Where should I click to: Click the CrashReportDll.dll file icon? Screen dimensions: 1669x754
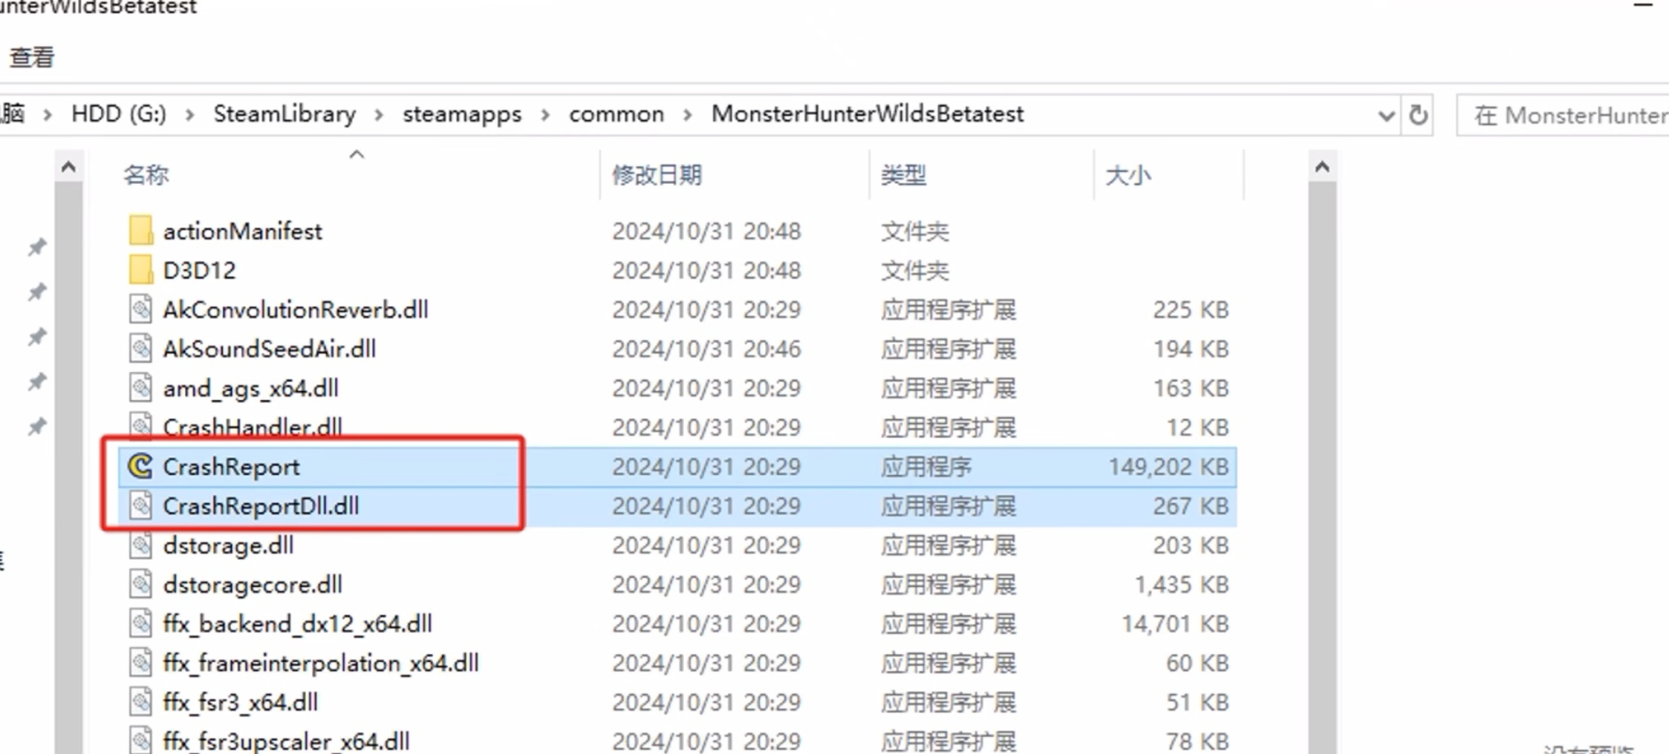click(140, 506)
